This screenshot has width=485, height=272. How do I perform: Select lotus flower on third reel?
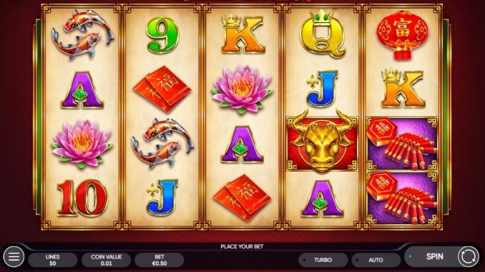click(x=242, y=89)
